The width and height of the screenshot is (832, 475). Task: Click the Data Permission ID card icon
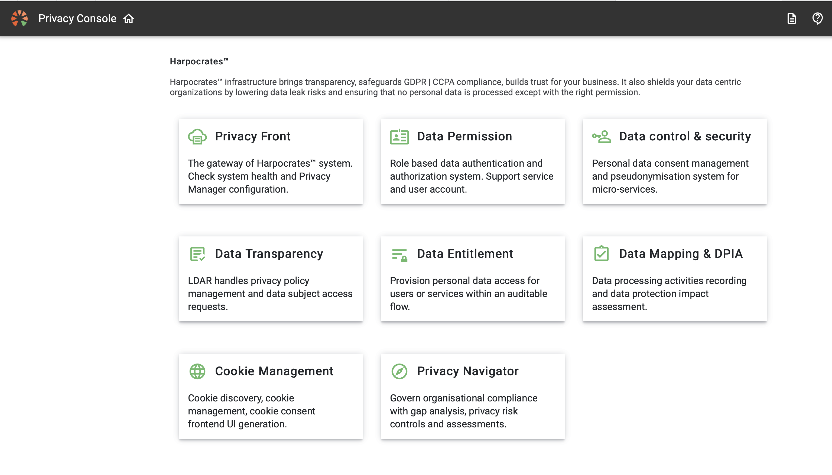tap(399, 136)
